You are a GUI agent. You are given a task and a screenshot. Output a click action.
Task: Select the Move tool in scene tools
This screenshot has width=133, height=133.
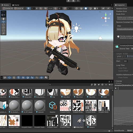click(3, 22)
